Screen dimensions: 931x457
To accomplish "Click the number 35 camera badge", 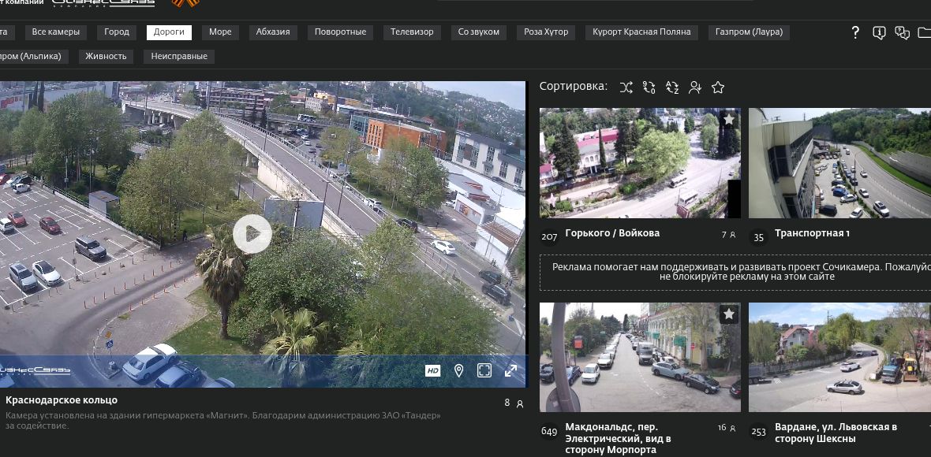I will [758, 238].
